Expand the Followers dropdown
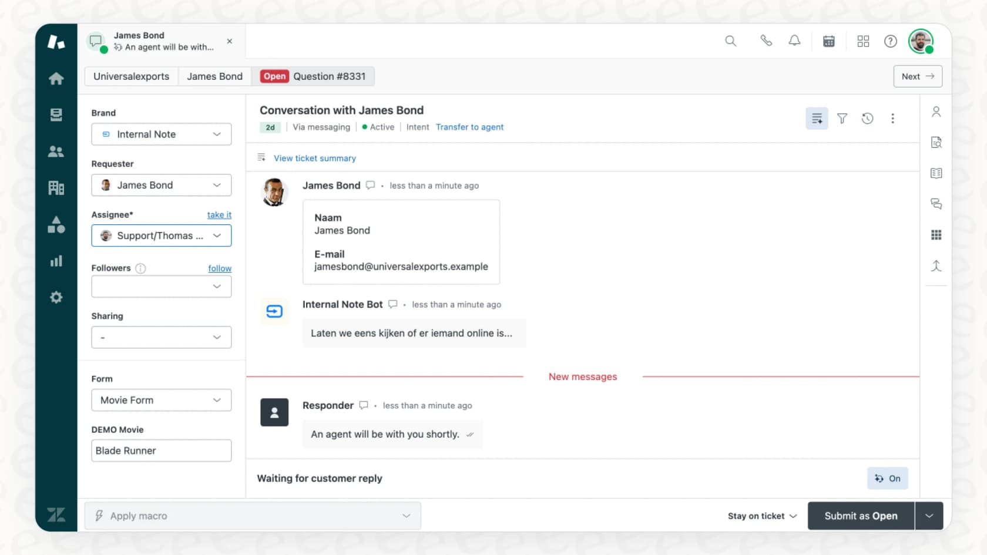The height and width of the screenshot is (555, 987). (162, 287)
